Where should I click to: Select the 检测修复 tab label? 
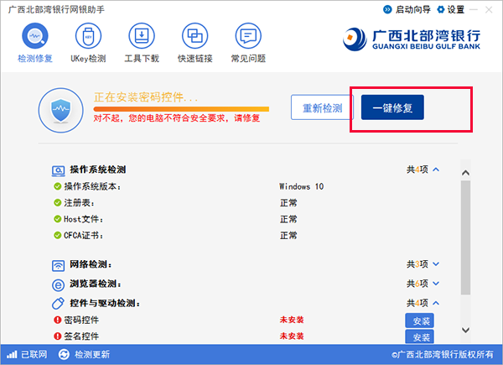(35, 59)
